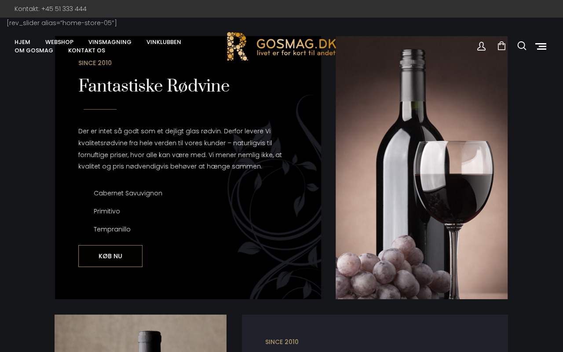Select Vinsmagning in the navigation

tap(110, 42)
